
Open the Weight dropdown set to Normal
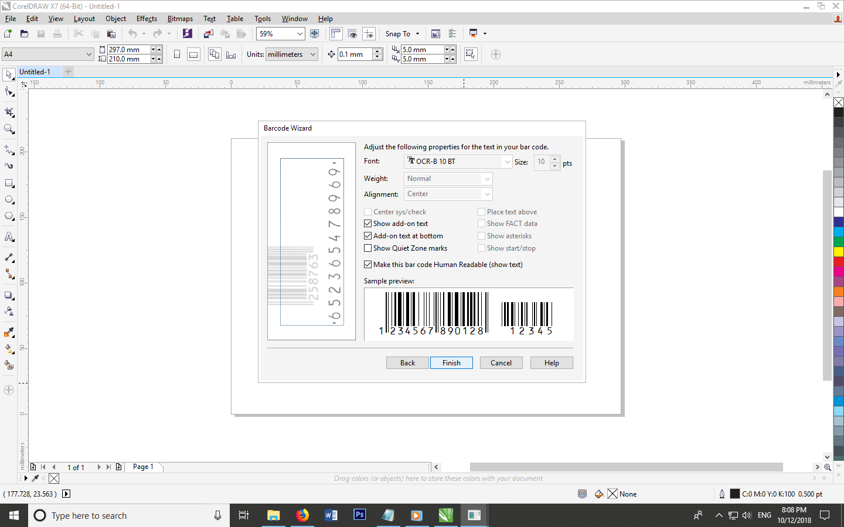448,179
